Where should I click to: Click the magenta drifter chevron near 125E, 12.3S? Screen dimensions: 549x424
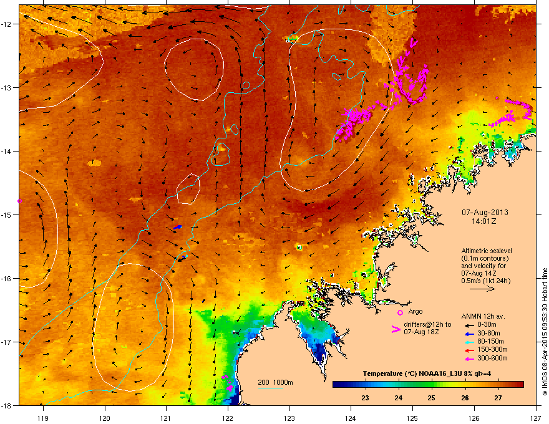[414, 44]
